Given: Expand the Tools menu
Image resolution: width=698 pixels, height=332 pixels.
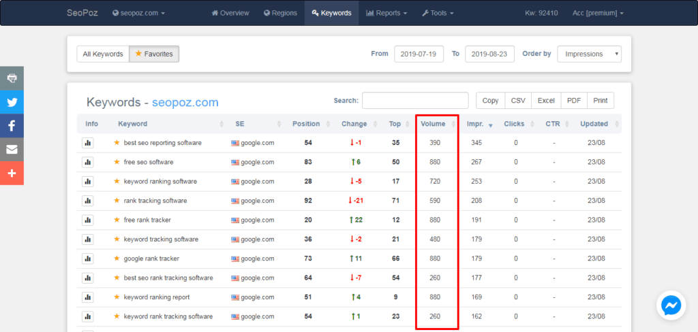Looking at the screenshot, I should (438, 13).
